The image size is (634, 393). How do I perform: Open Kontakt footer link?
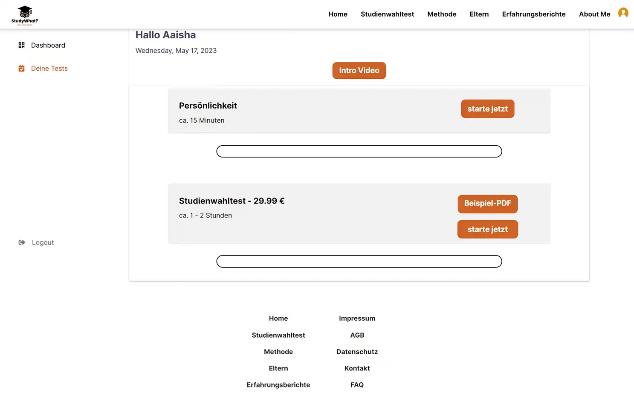pos(357,368)
